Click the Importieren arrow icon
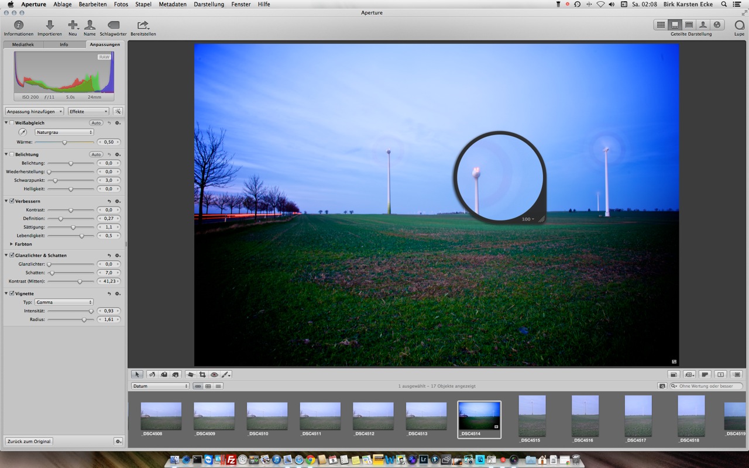 (x=50, y=25)
